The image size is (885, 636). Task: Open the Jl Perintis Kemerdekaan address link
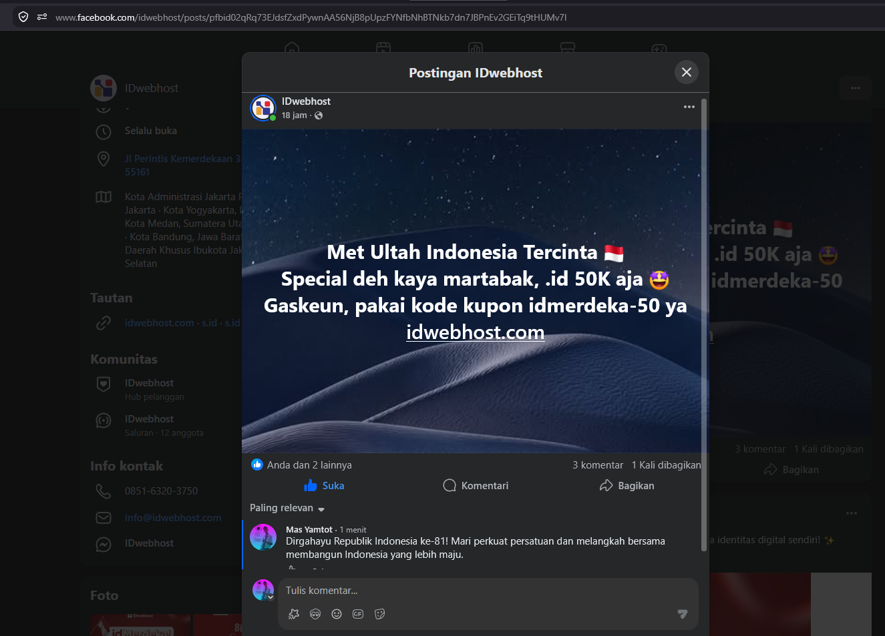182,166
